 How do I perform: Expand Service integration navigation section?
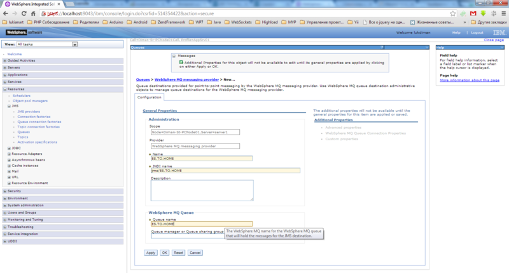coord(5,234)
